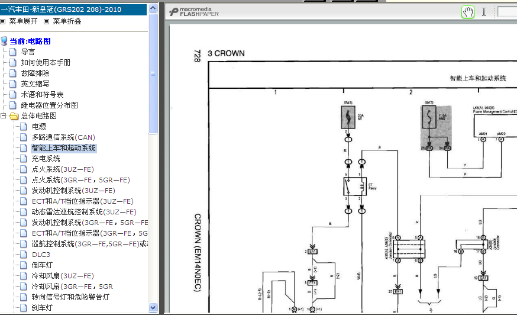The width and height of the screenshot is (517, 315).
Task: Click the Macromedia FlashPaper logo
Action: (x=194, y=12)
